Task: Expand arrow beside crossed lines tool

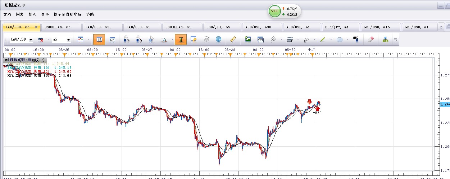Action: 281,39
